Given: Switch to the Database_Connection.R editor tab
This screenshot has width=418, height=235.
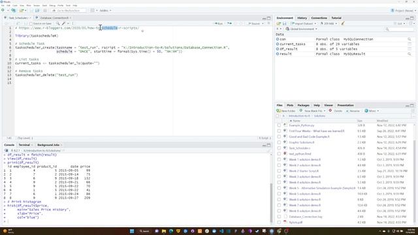Looking at the screenshot, I should (54, 18).
